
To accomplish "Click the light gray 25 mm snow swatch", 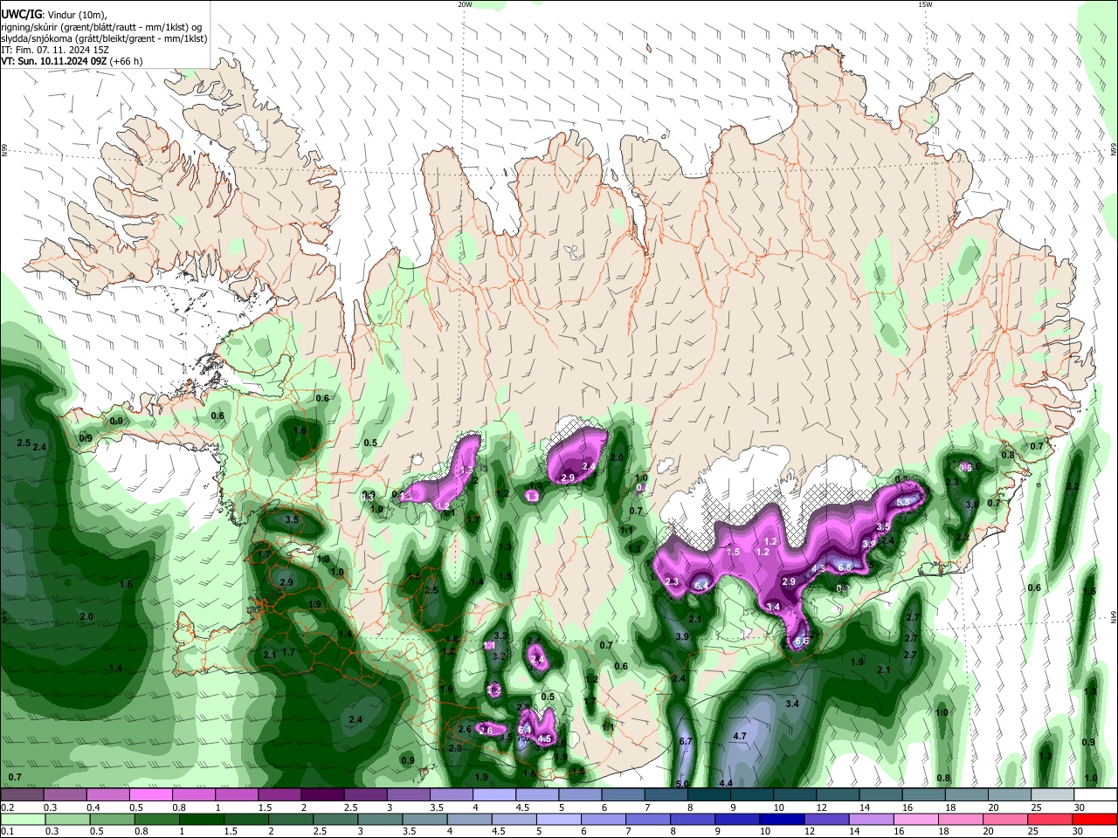I will [1052, 794].
